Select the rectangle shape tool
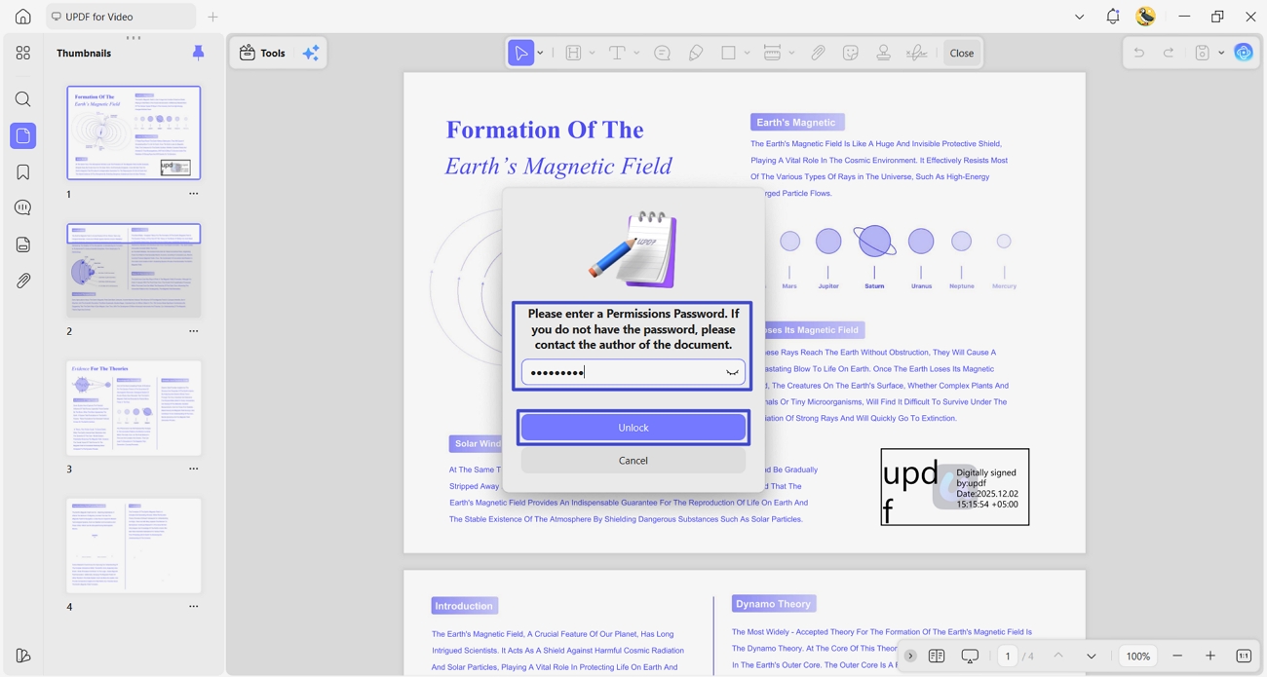 click(x=728, y=53)
